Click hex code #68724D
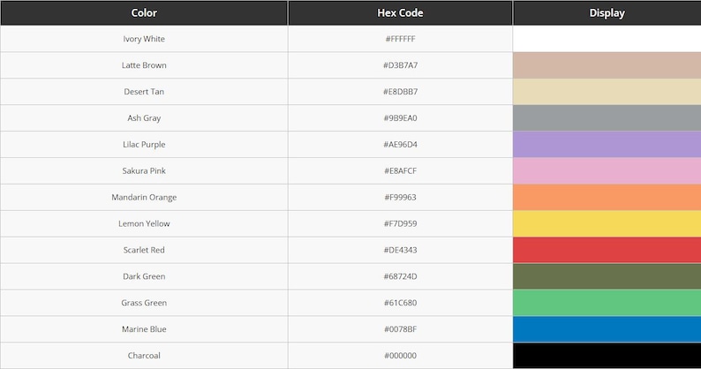Screen dimensions: 701x369 (400, 276)
